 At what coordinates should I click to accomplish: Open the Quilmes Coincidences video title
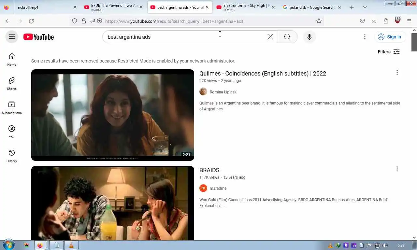pos(263,74)
